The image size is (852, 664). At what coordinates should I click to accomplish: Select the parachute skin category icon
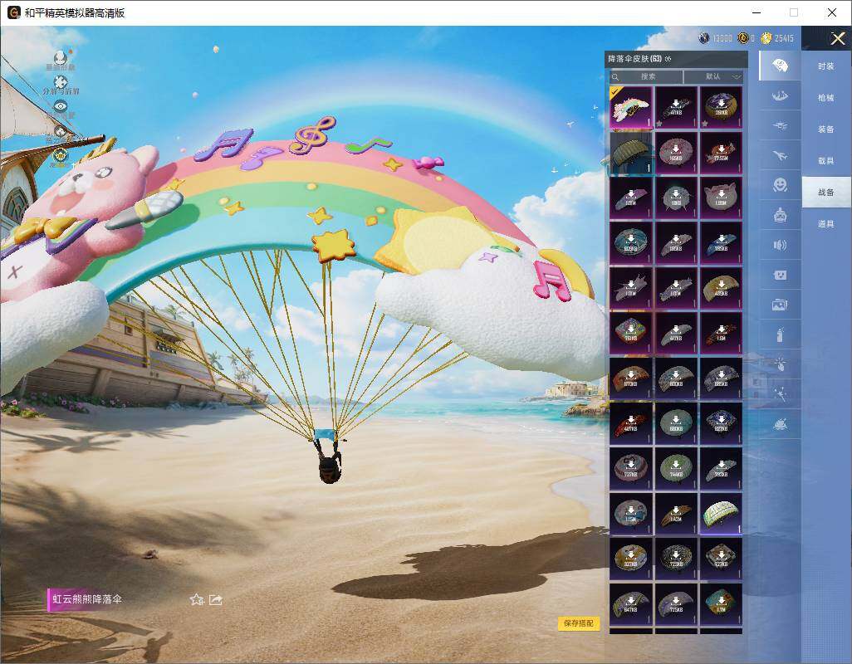point(780,66)
